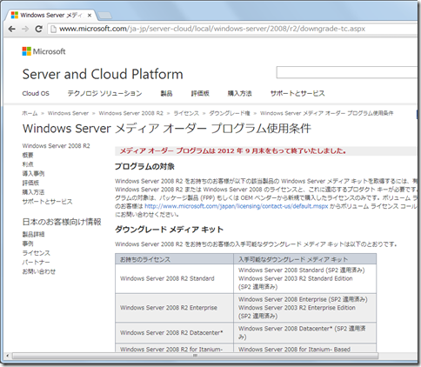Reload the page with the refresh icon
The width and height of the screenshot is (421, 367).
[x=38, y=29]
